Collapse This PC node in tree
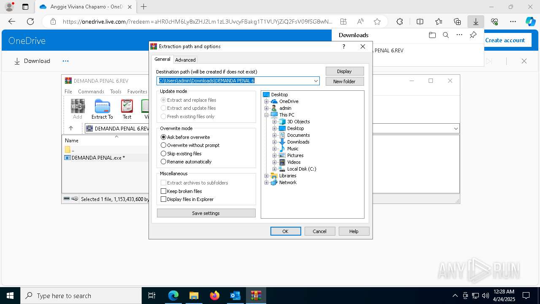 pyautogui.click(x=266, y=115)
